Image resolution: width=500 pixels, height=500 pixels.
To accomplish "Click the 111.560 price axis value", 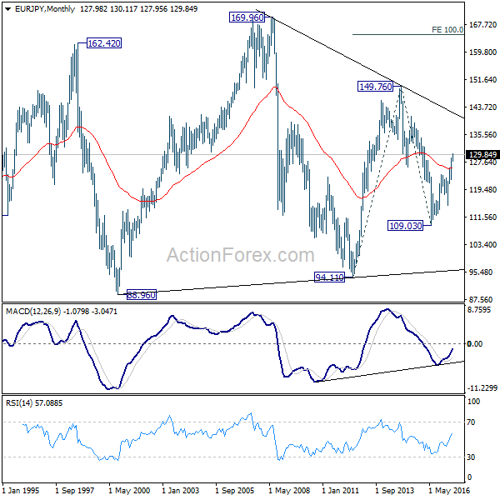I will point(482,217).
